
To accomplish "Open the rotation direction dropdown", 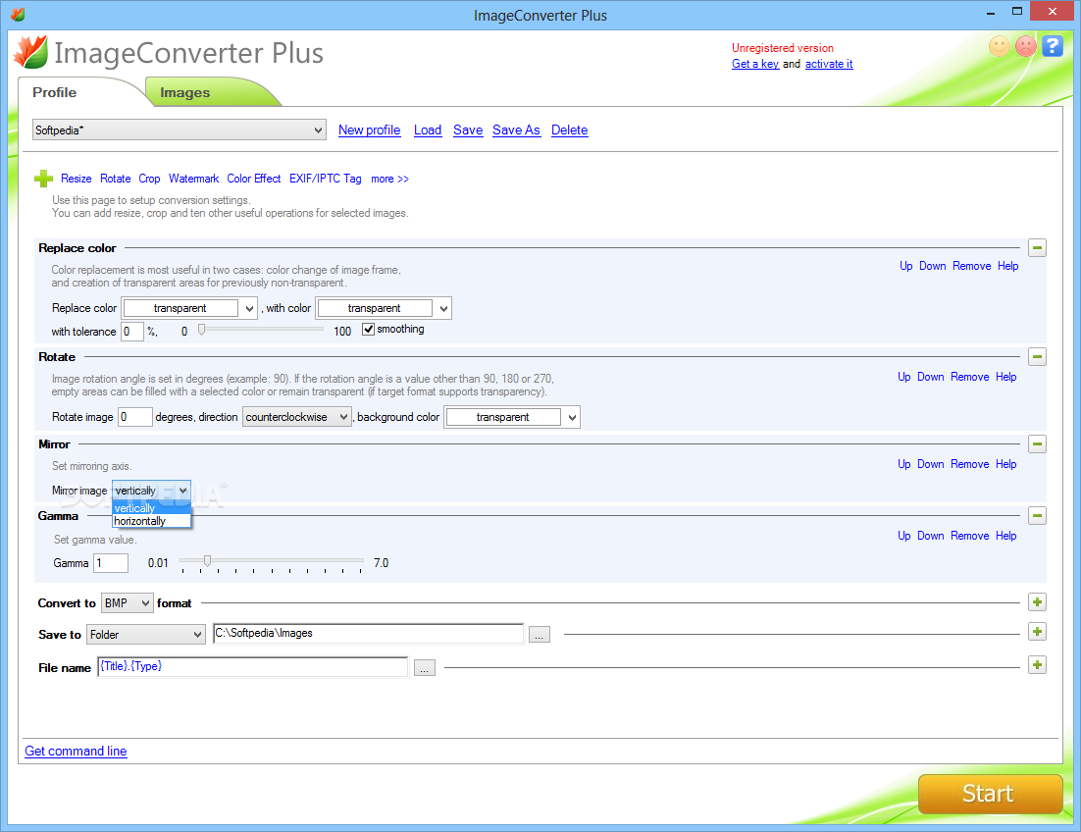I will tap(296, 417).
